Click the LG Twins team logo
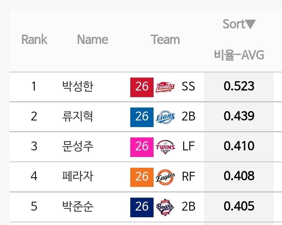Screen dimensions: 282x225 coord(165,146)
